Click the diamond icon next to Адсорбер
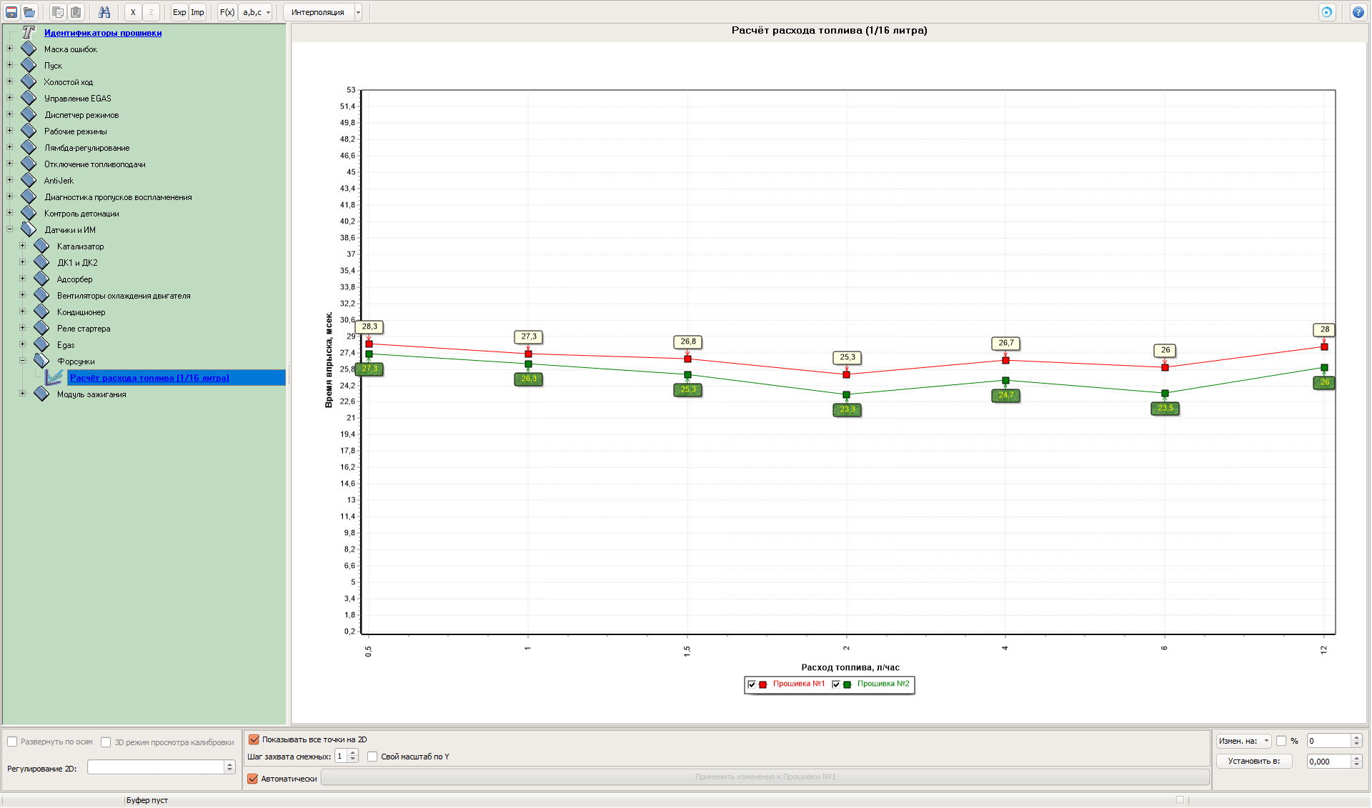 tap(41, 279)
